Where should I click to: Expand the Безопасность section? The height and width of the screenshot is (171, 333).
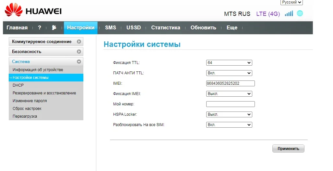coord(46,51)
